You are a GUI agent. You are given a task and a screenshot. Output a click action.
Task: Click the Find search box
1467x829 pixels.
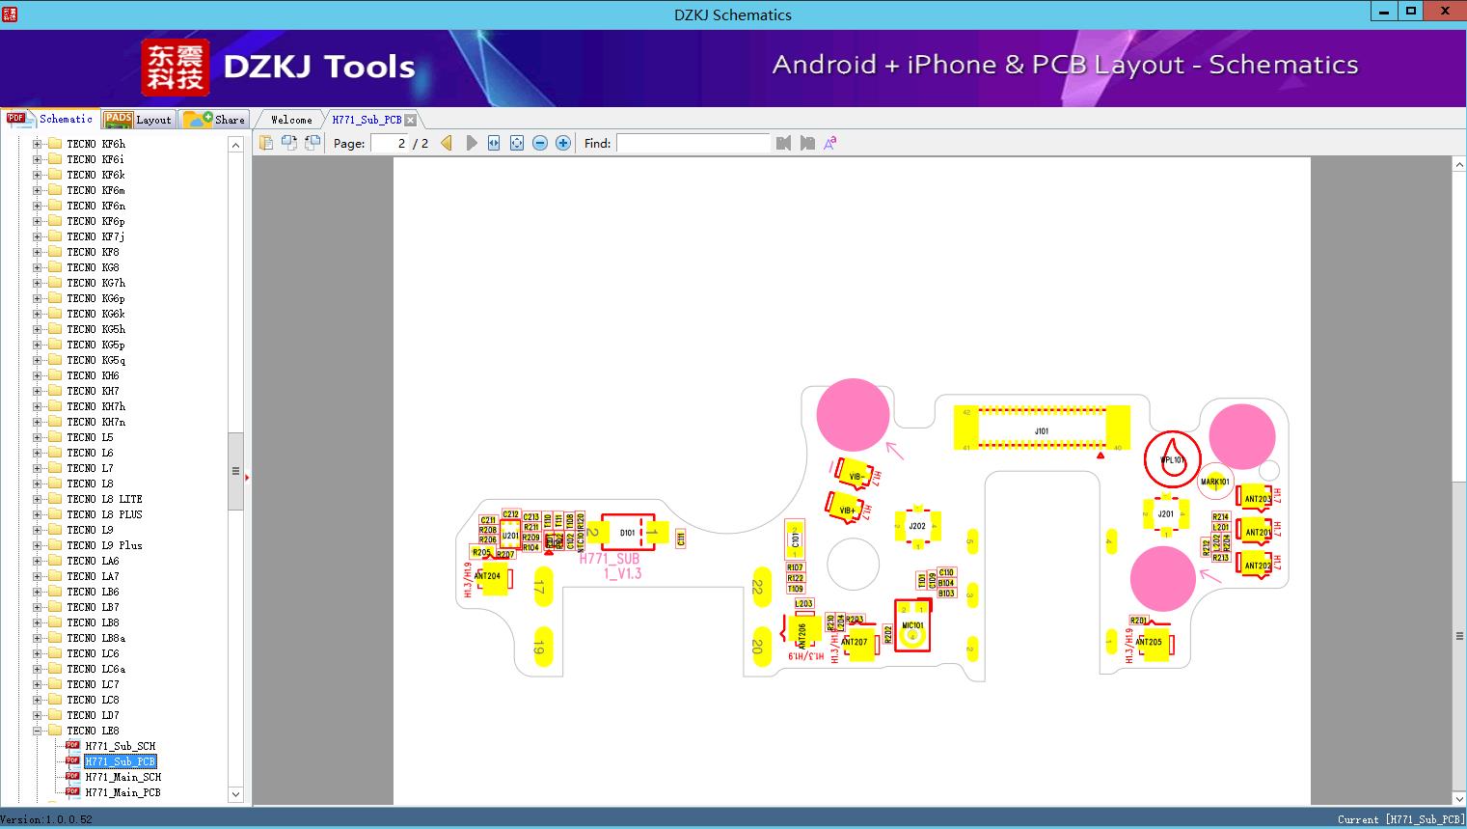click(693, 143)
